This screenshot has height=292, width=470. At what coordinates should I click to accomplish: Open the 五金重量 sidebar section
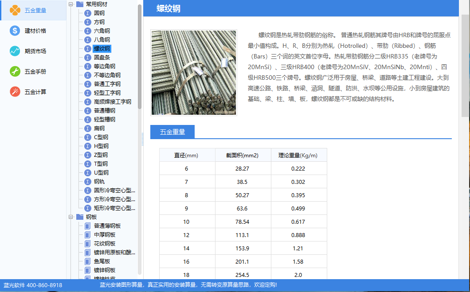(x=33, y=10)
